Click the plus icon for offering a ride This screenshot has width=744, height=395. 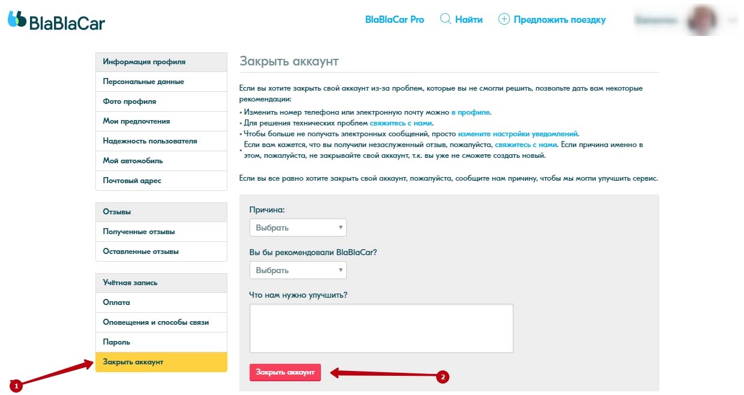pyautogui.click(x=504, y=19)
